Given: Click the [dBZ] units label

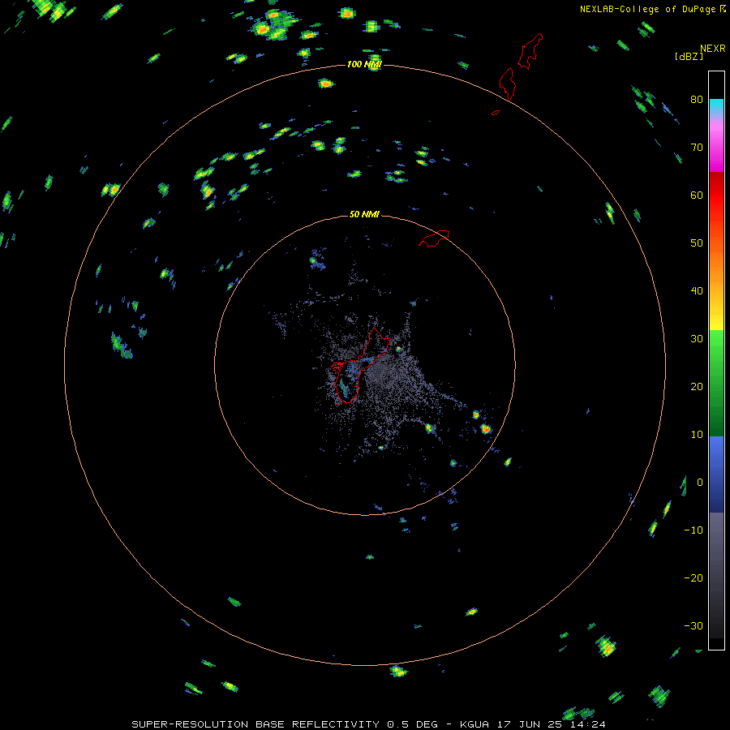Looking at the screenshot, I should click(689, 57).
